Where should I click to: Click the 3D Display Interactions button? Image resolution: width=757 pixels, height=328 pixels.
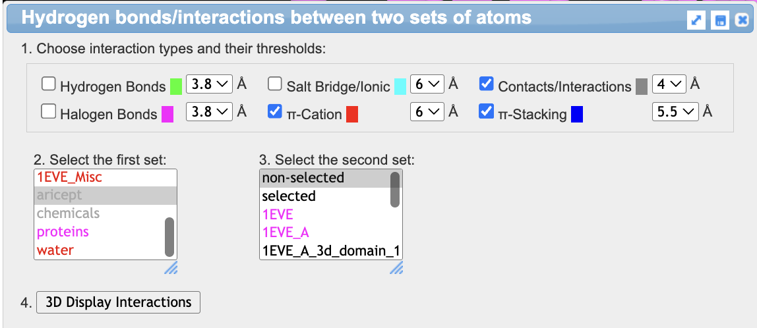119,302
